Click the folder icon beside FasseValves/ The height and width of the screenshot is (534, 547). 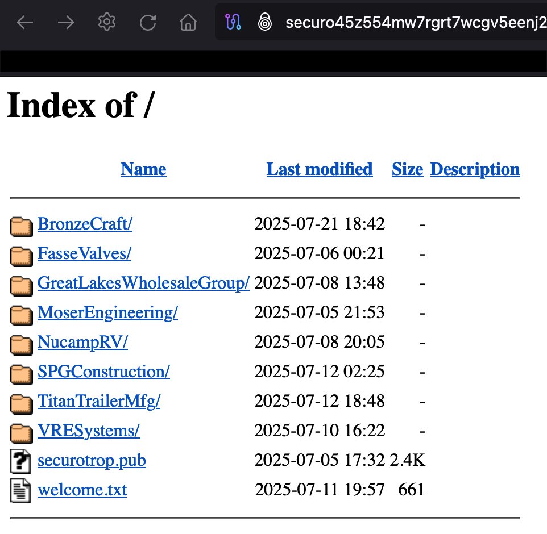tap(21, 256)
